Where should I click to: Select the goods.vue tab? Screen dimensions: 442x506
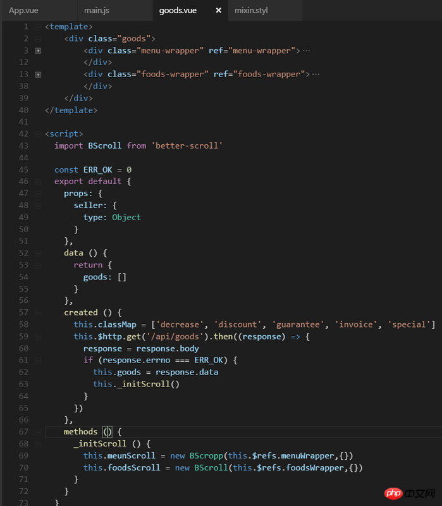pyautogui.click(x=178, y=11)
